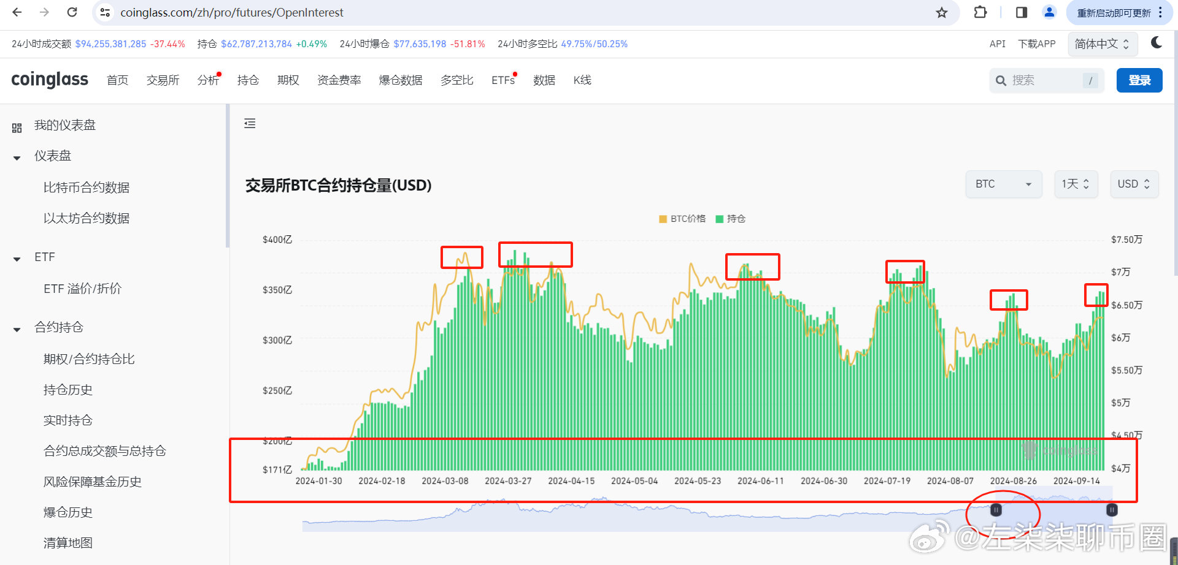
Task: Switch to dark mode moon icon
Action: (1157, 42)
